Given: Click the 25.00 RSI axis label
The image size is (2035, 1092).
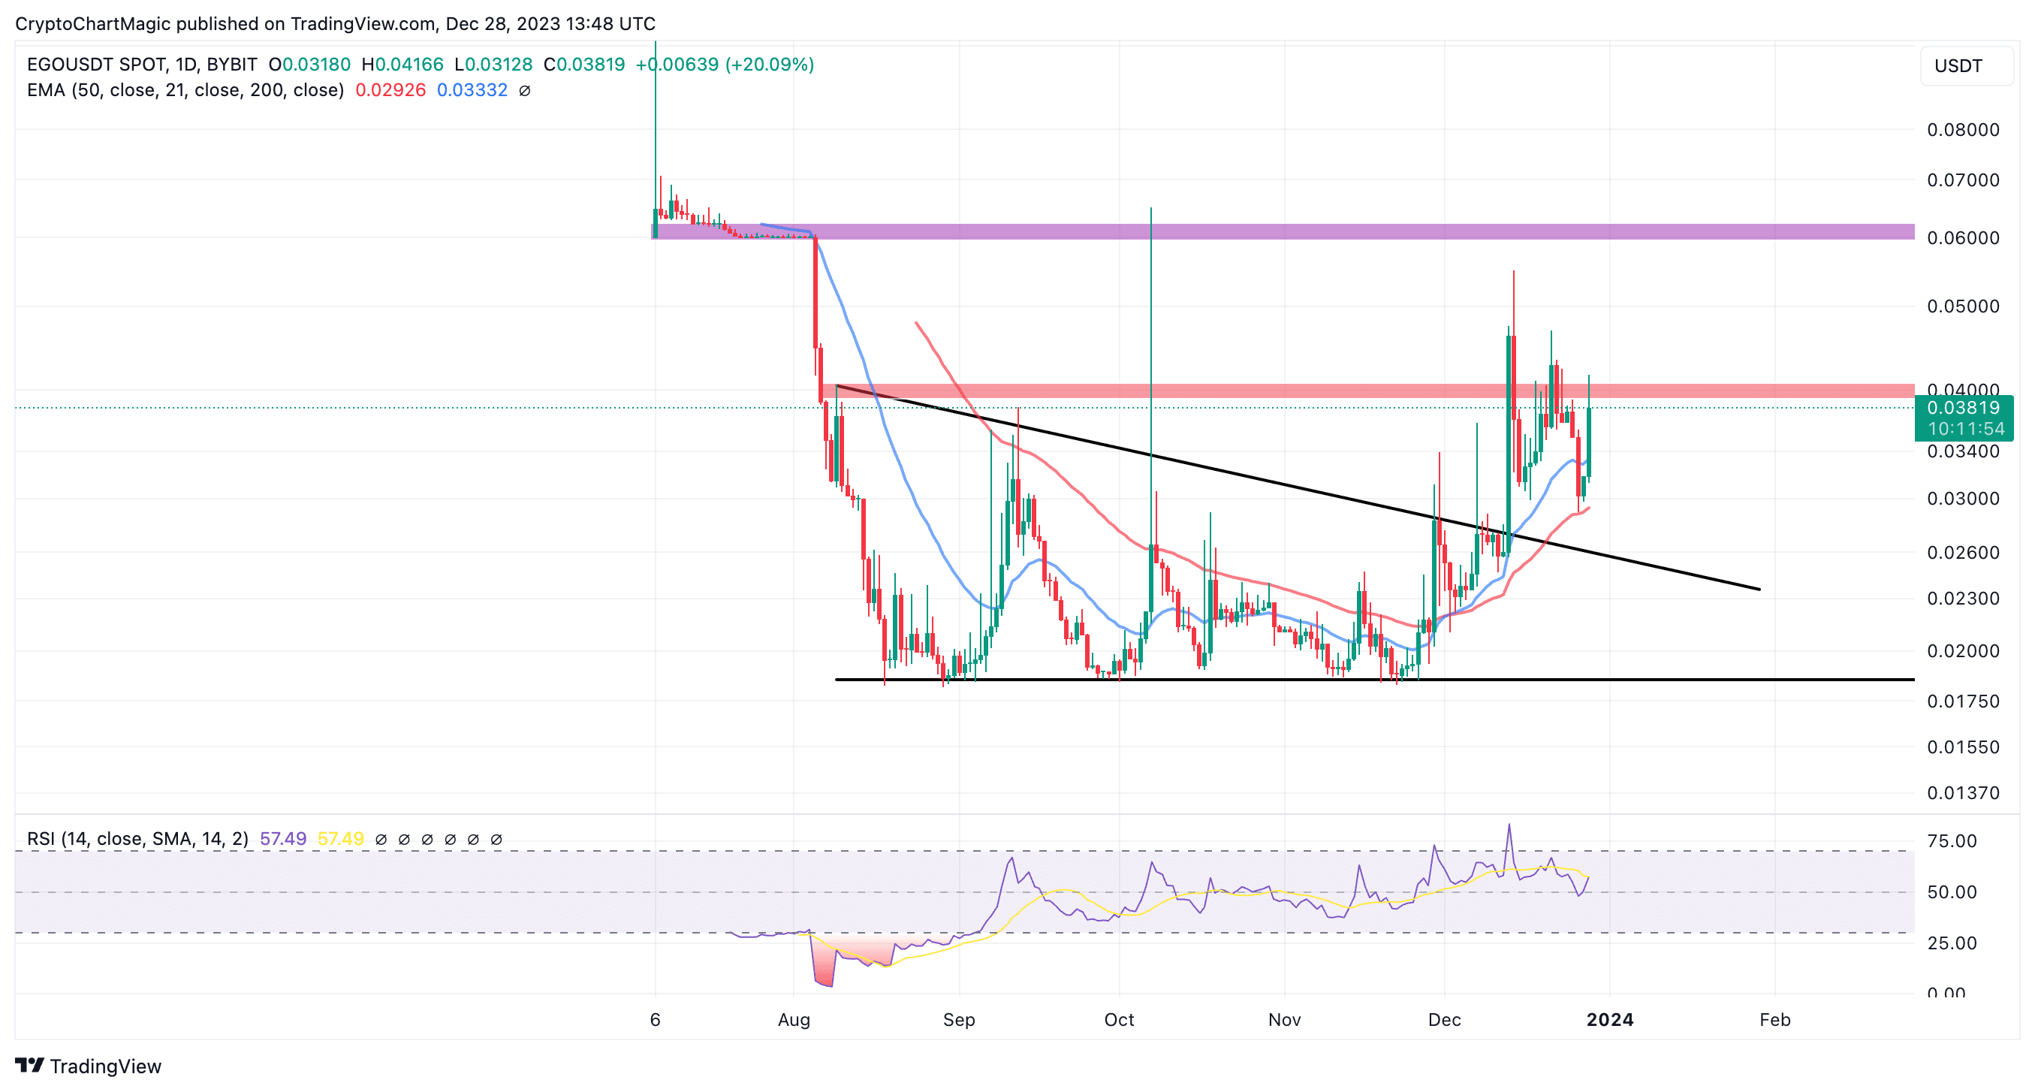Looking at the screenshot, I should click(x=1951, y=943).
